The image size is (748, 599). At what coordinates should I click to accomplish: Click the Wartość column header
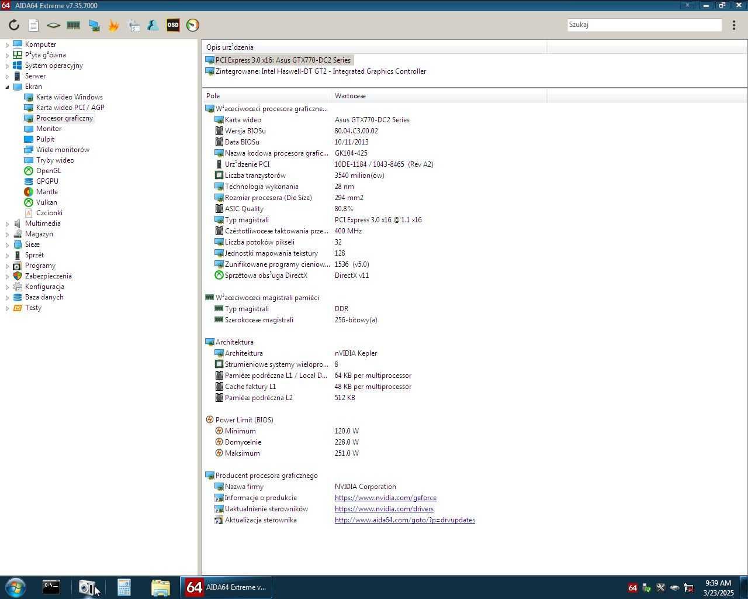pos(439,96)
